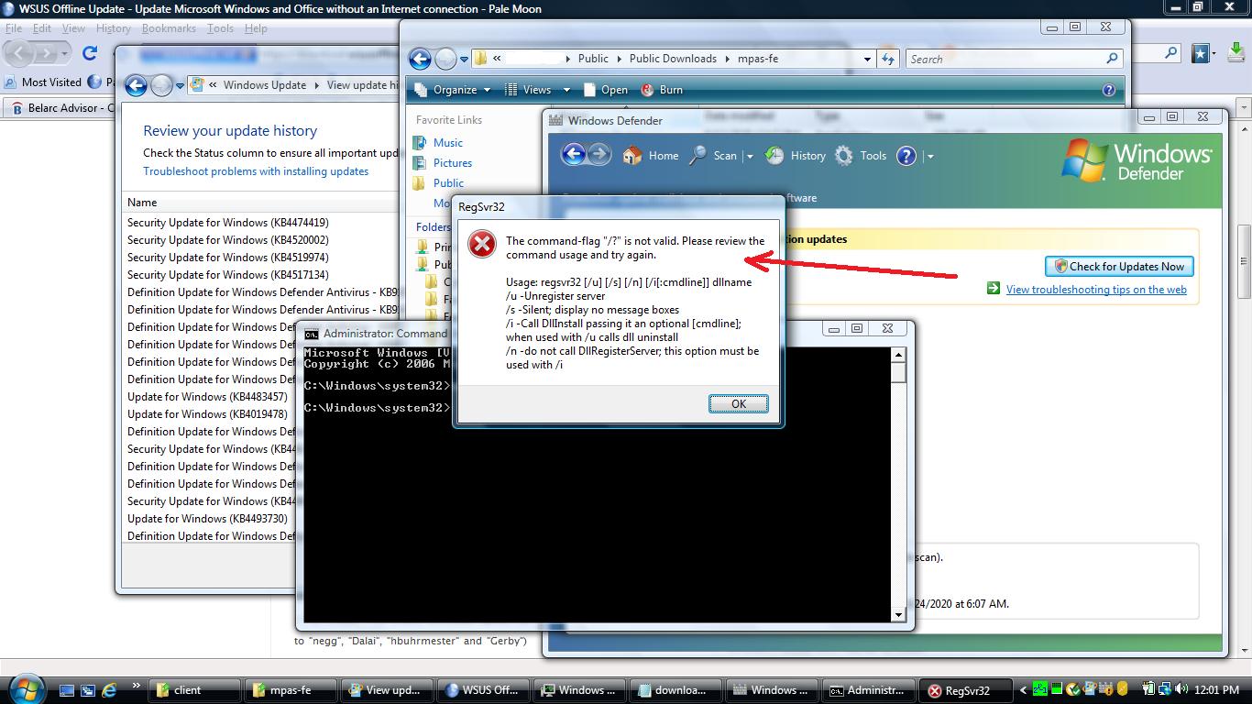Click the Windows Defender help question mark icon
The height and width of the screenshot is (704, 1252).
906,156
